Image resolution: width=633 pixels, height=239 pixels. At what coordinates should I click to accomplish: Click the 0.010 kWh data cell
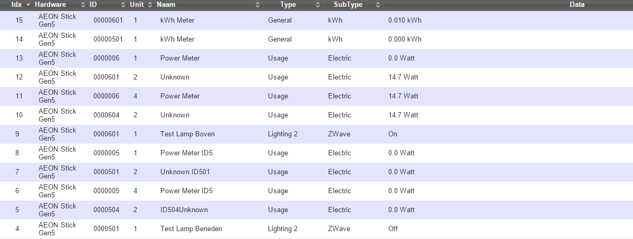tap(405, 21)
